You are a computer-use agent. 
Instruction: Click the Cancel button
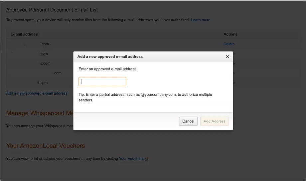pyautogui.click(x=188, y=121)
